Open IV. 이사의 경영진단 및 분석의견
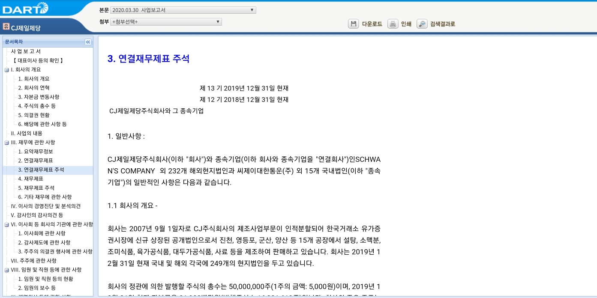The width and height of the screenshot is (597, 298). tap(46, 206)
